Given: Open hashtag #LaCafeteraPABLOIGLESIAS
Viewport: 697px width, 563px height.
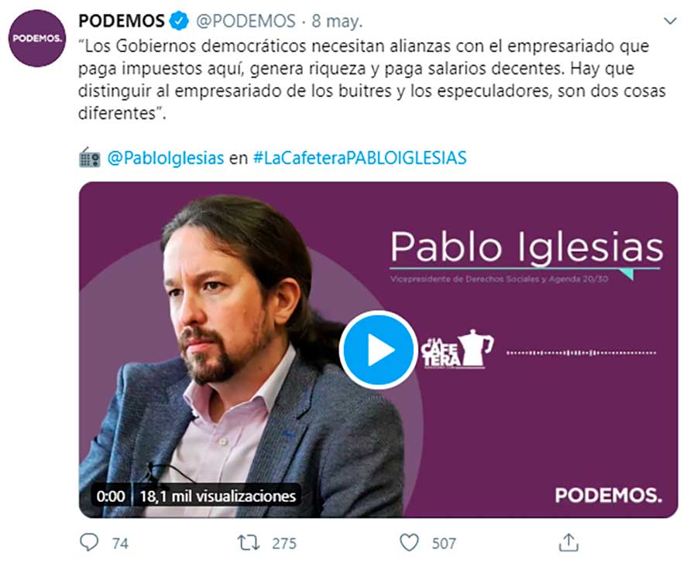Looking at the screenshot, I should pyautogui.click(x=359, y=158).
